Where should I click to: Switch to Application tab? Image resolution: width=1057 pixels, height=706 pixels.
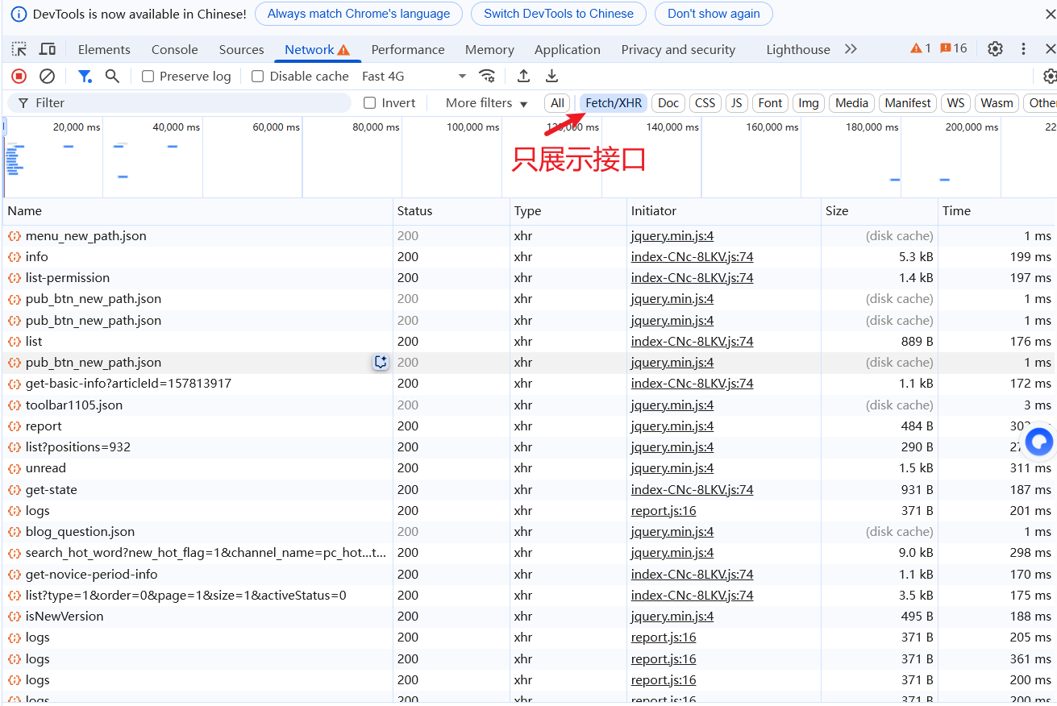(568, 49)
